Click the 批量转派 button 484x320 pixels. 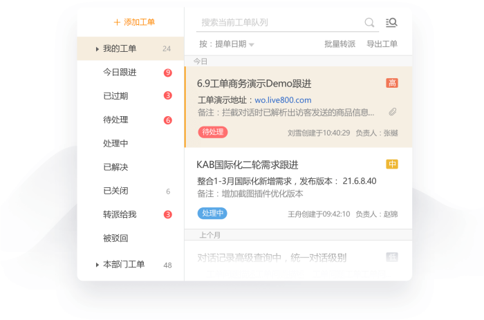coord(339,44)
